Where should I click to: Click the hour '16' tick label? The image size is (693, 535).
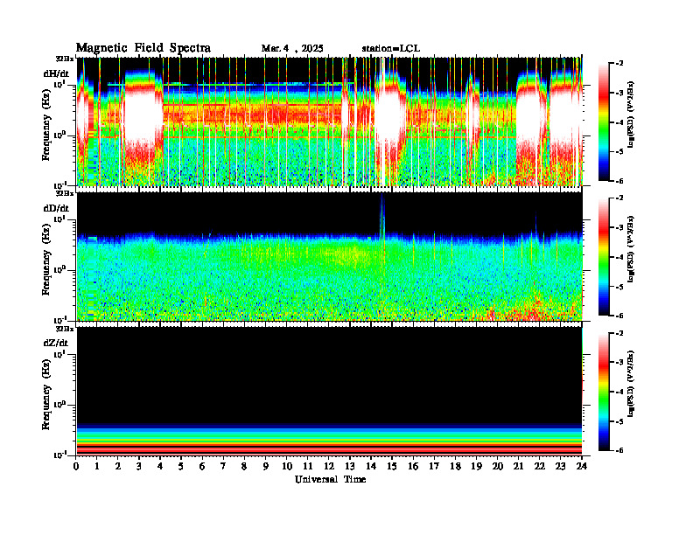[x=413, y=466]
